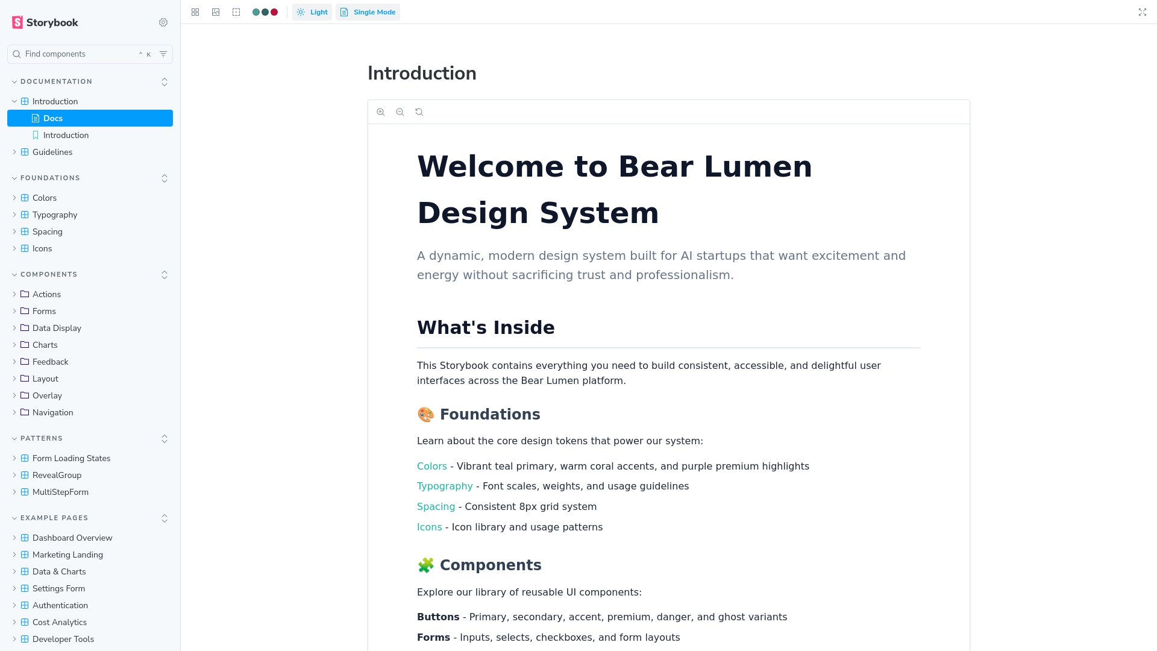The image size is (1157, 651).
Task: Select the Introduction story item
Action: (90, 135)
